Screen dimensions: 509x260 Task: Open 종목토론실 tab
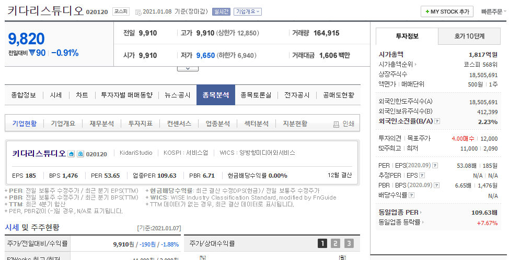pos(256,95)
